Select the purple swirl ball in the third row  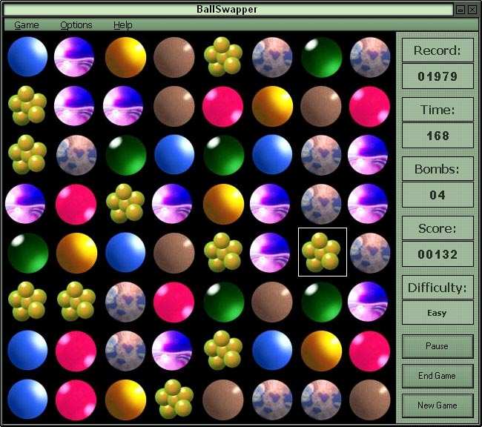(x=368, y=154)
